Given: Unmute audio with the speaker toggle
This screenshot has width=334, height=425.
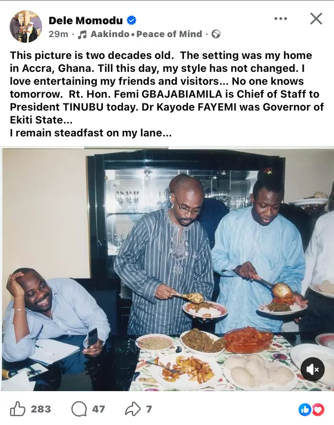Looking at the screenshot, I should tap(313, 369).
